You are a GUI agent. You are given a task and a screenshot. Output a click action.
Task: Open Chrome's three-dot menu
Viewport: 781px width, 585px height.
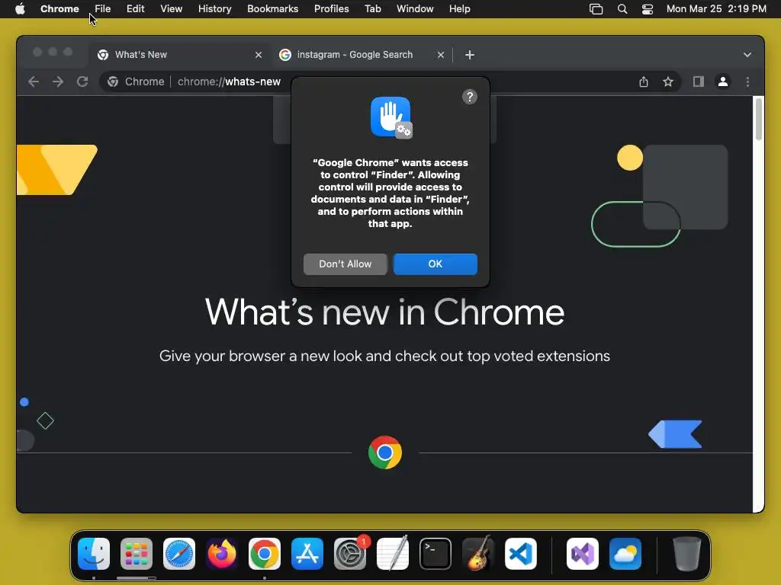[747, 82]
